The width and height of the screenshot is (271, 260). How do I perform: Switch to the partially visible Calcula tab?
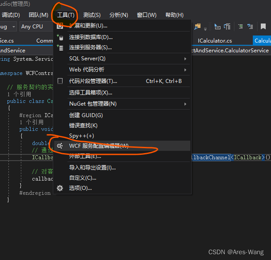click(262, 41)
